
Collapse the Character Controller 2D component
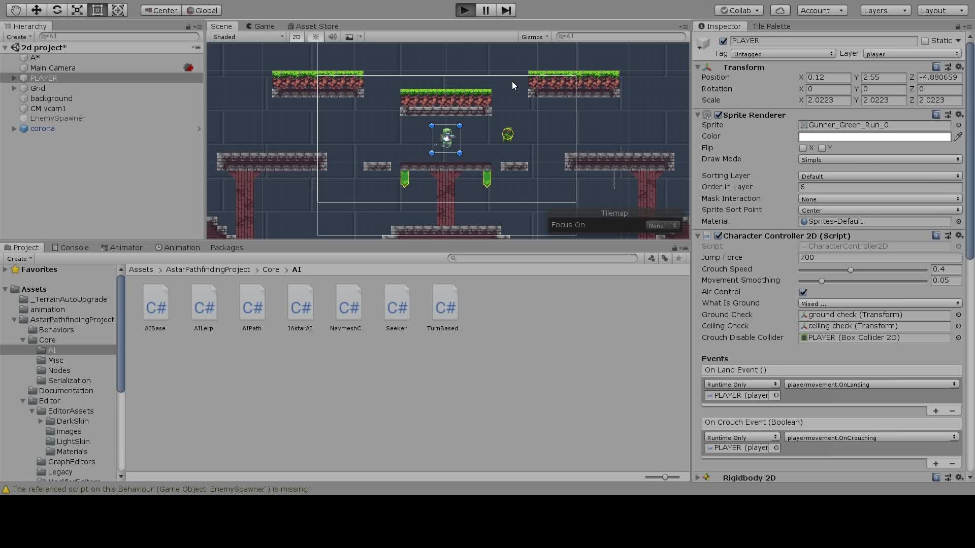(698, 235)
